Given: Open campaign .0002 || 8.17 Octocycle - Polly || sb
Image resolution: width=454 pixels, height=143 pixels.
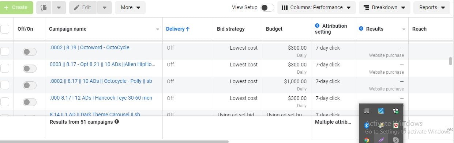Looking at the screenshot, I should (101, 81).
